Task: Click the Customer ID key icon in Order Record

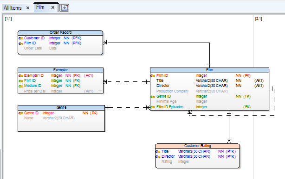Action: (21, 38)
